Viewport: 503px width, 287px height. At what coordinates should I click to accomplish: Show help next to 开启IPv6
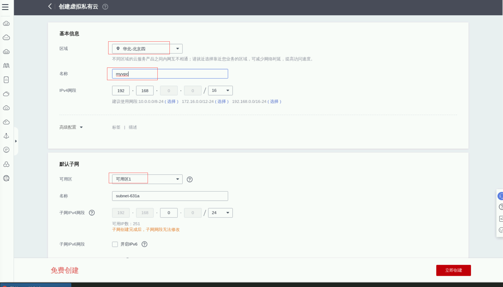144,244
